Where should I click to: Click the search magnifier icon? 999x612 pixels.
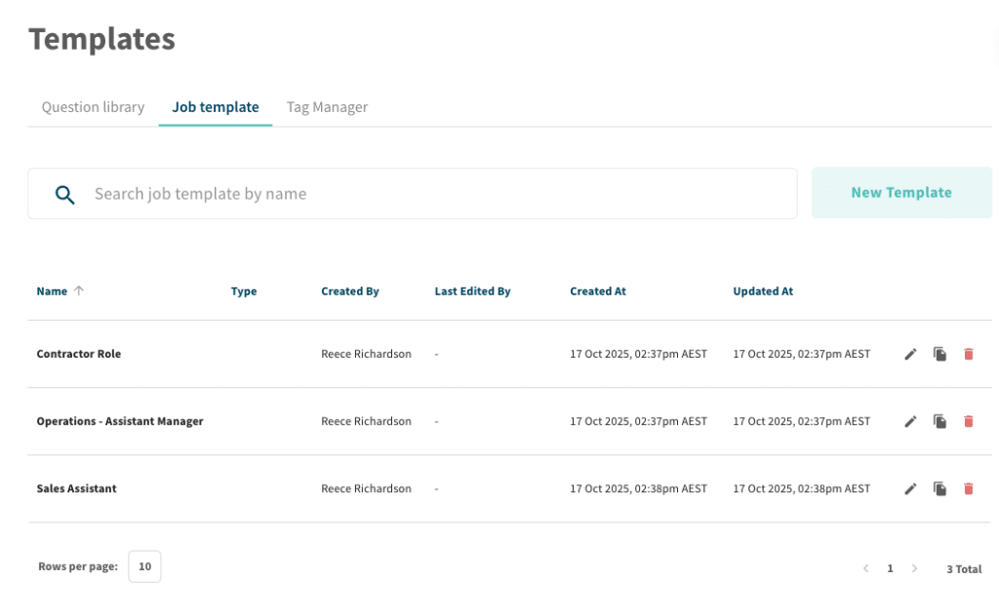[64, 194]
